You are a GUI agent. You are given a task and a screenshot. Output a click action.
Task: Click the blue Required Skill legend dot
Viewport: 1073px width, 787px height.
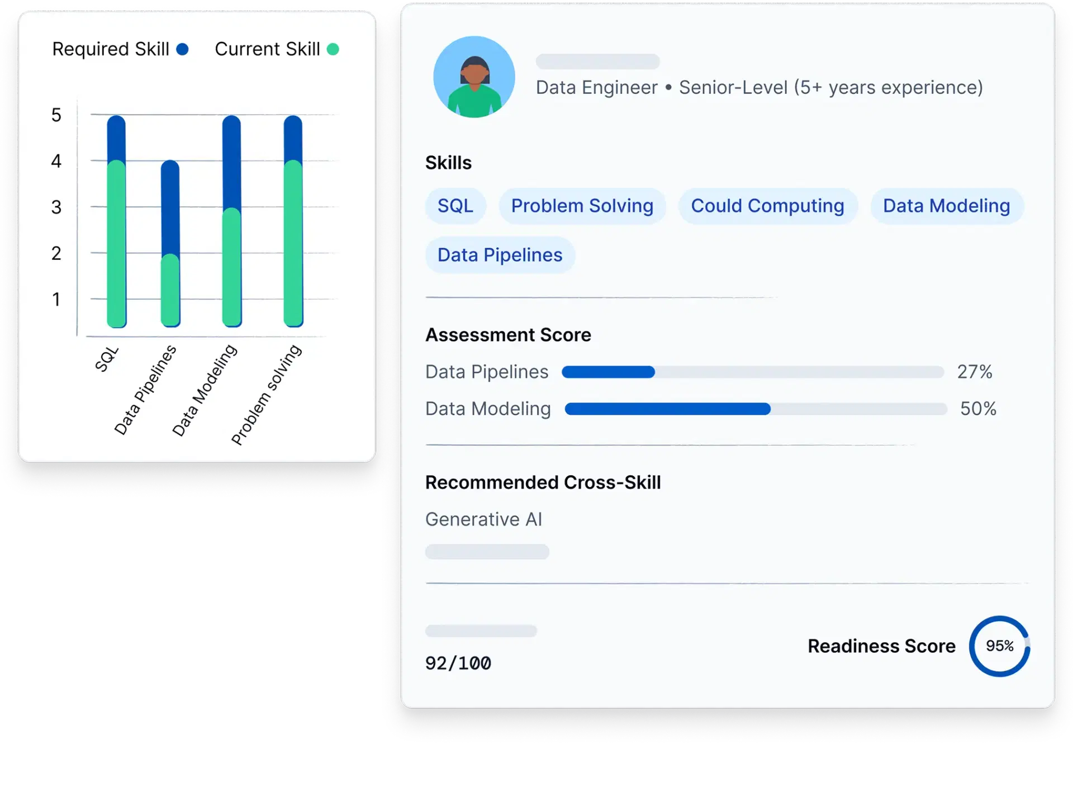[x=181, y=49]
